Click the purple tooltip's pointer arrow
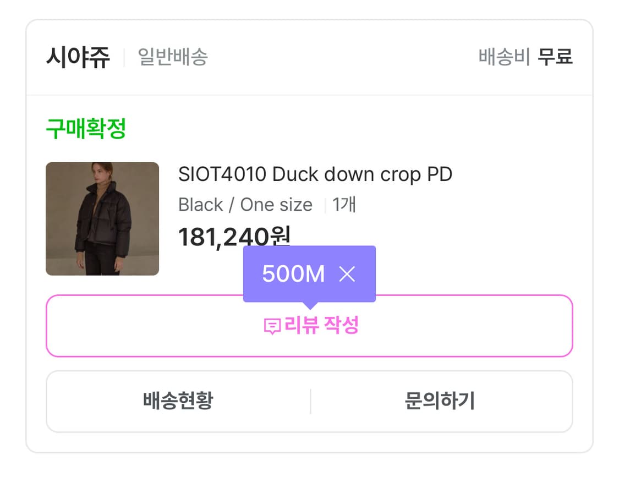The width and height of the screenshot is (619, 477). [310, 305]
